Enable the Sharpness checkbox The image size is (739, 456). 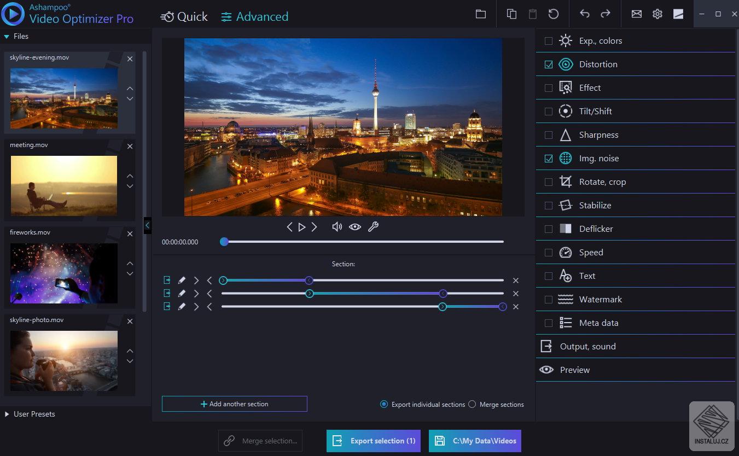549,135
